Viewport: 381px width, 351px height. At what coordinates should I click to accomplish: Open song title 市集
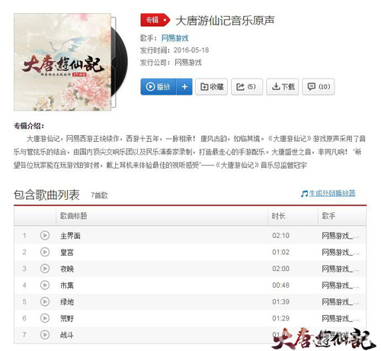click(67, 285)
